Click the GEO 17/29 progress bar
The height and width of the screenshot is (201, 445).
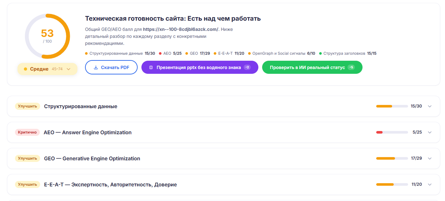[x=392, y=158]
